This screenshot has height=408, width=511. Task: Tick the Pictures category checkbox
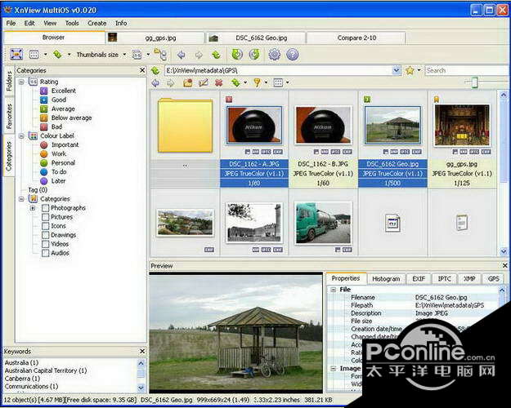(x=46, y=217)
